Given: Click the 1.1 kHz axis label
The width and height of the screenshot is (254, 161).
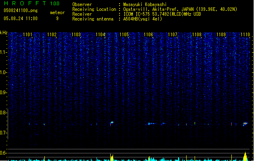Looking at the screenshot, I should [3, 52].
